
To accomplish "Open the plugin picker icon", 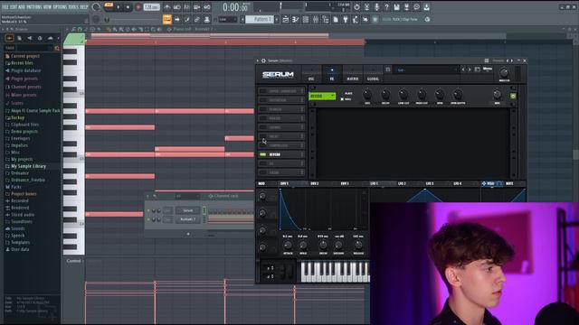I will pyautogui.click(x=346, y=19).
